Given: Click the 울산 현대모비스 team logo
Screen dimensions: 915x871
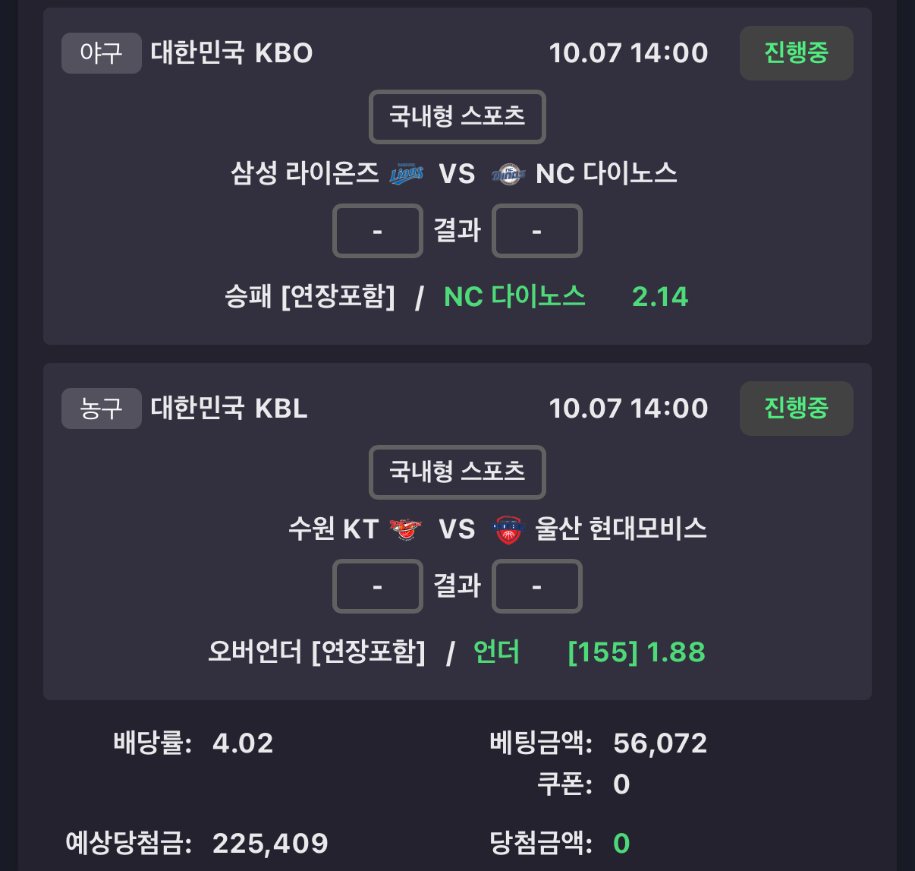Looking at the screenshot, I should 508,529.
